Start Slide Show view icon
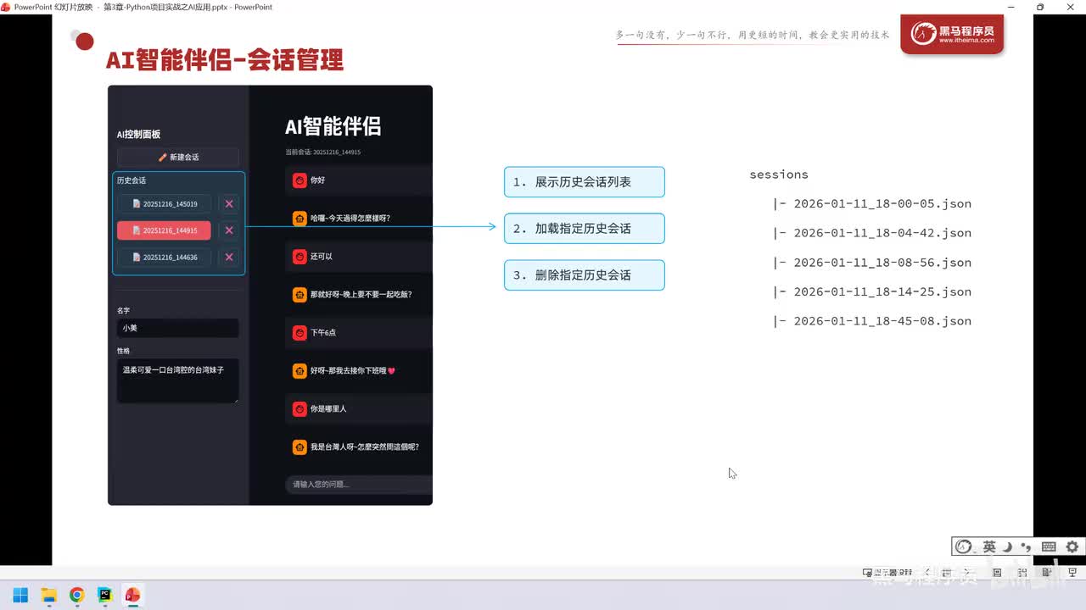 [x=1072, y=573]
